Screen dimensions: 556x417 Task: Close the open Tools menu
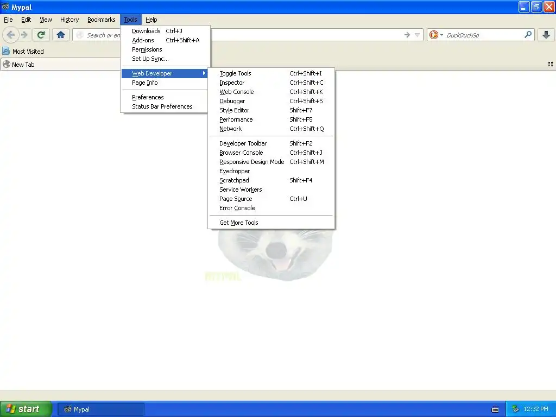(x=130, y=20)
